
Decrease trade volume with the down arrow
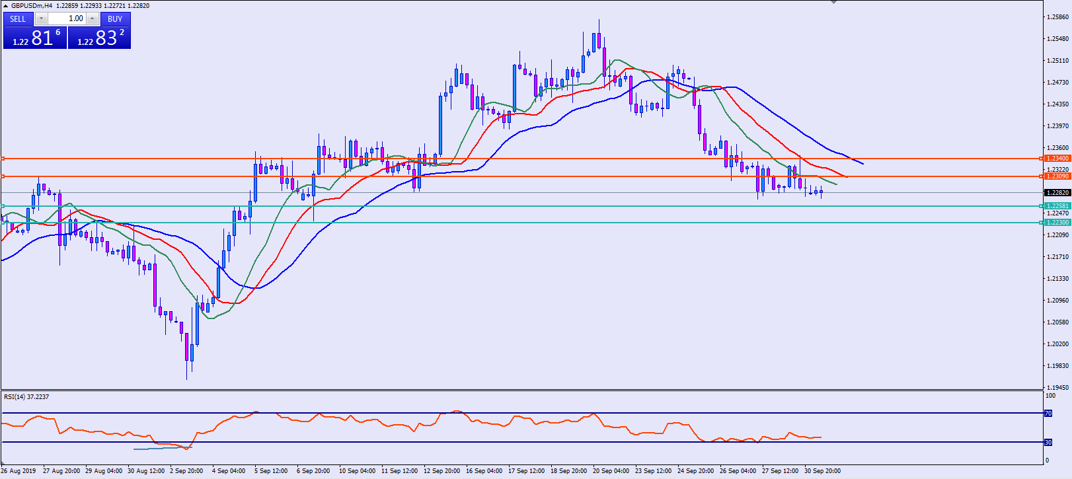tap(41, 19)
